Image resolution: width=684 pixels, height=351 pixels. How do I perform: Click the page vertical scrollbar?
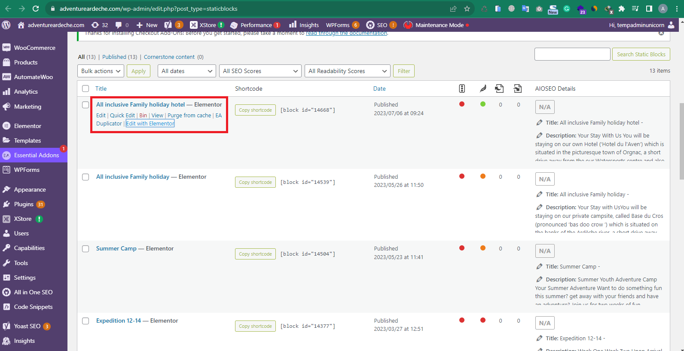(681, 142)
